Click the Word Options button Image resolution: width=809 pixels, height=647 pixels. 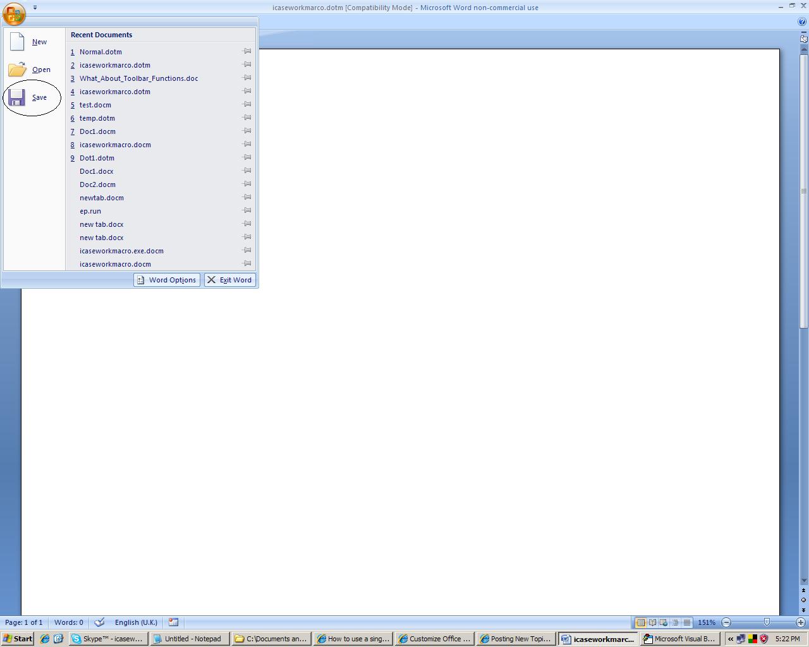click(x=167, y=280)
